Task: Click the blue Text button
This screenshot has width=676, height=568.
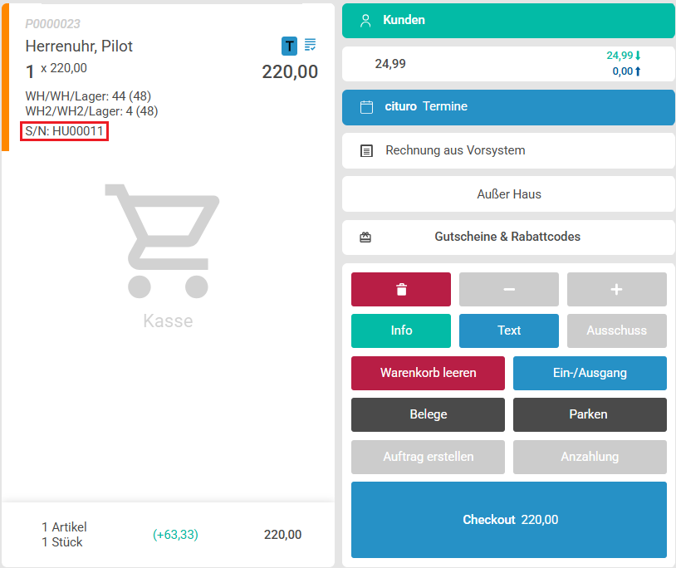Action: click(x=509, y=331)
